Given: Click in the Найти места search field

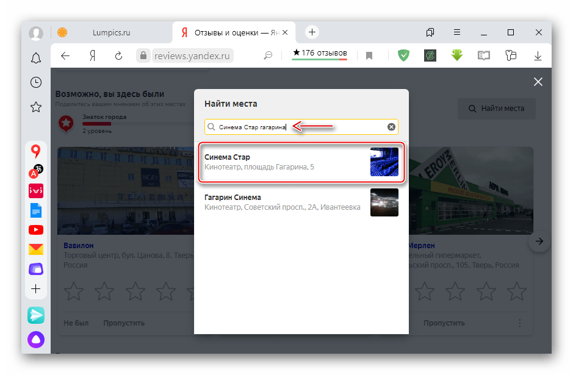Looking at the screenshot, I should pyautogui.click(x=299, y=127).
